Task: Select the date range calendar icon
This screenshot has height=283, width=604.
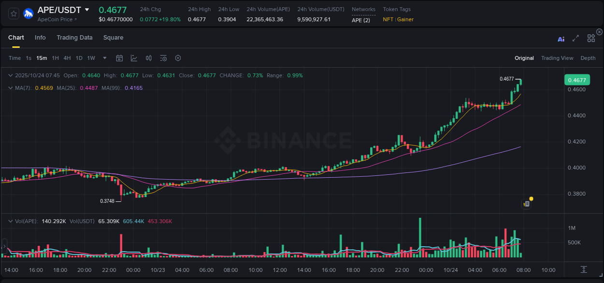Action: [x=119, y=58]
